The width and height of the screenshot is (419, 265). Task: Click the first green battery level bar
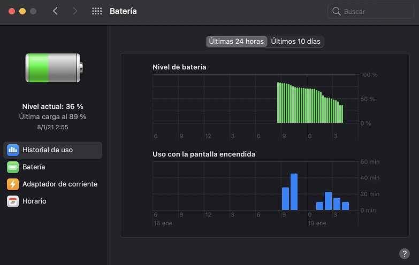click(278, 103)
